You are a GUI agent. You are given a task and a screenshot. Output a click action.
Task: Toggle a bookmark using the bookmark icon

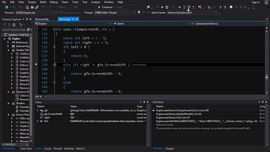[231, 7]
